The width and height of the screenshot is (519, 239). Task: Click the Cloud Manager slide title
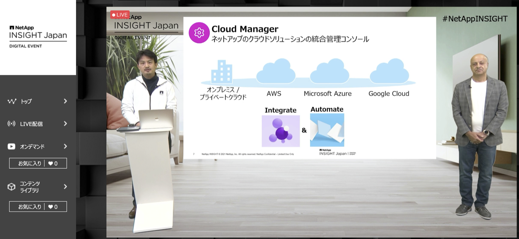(245, 29)
